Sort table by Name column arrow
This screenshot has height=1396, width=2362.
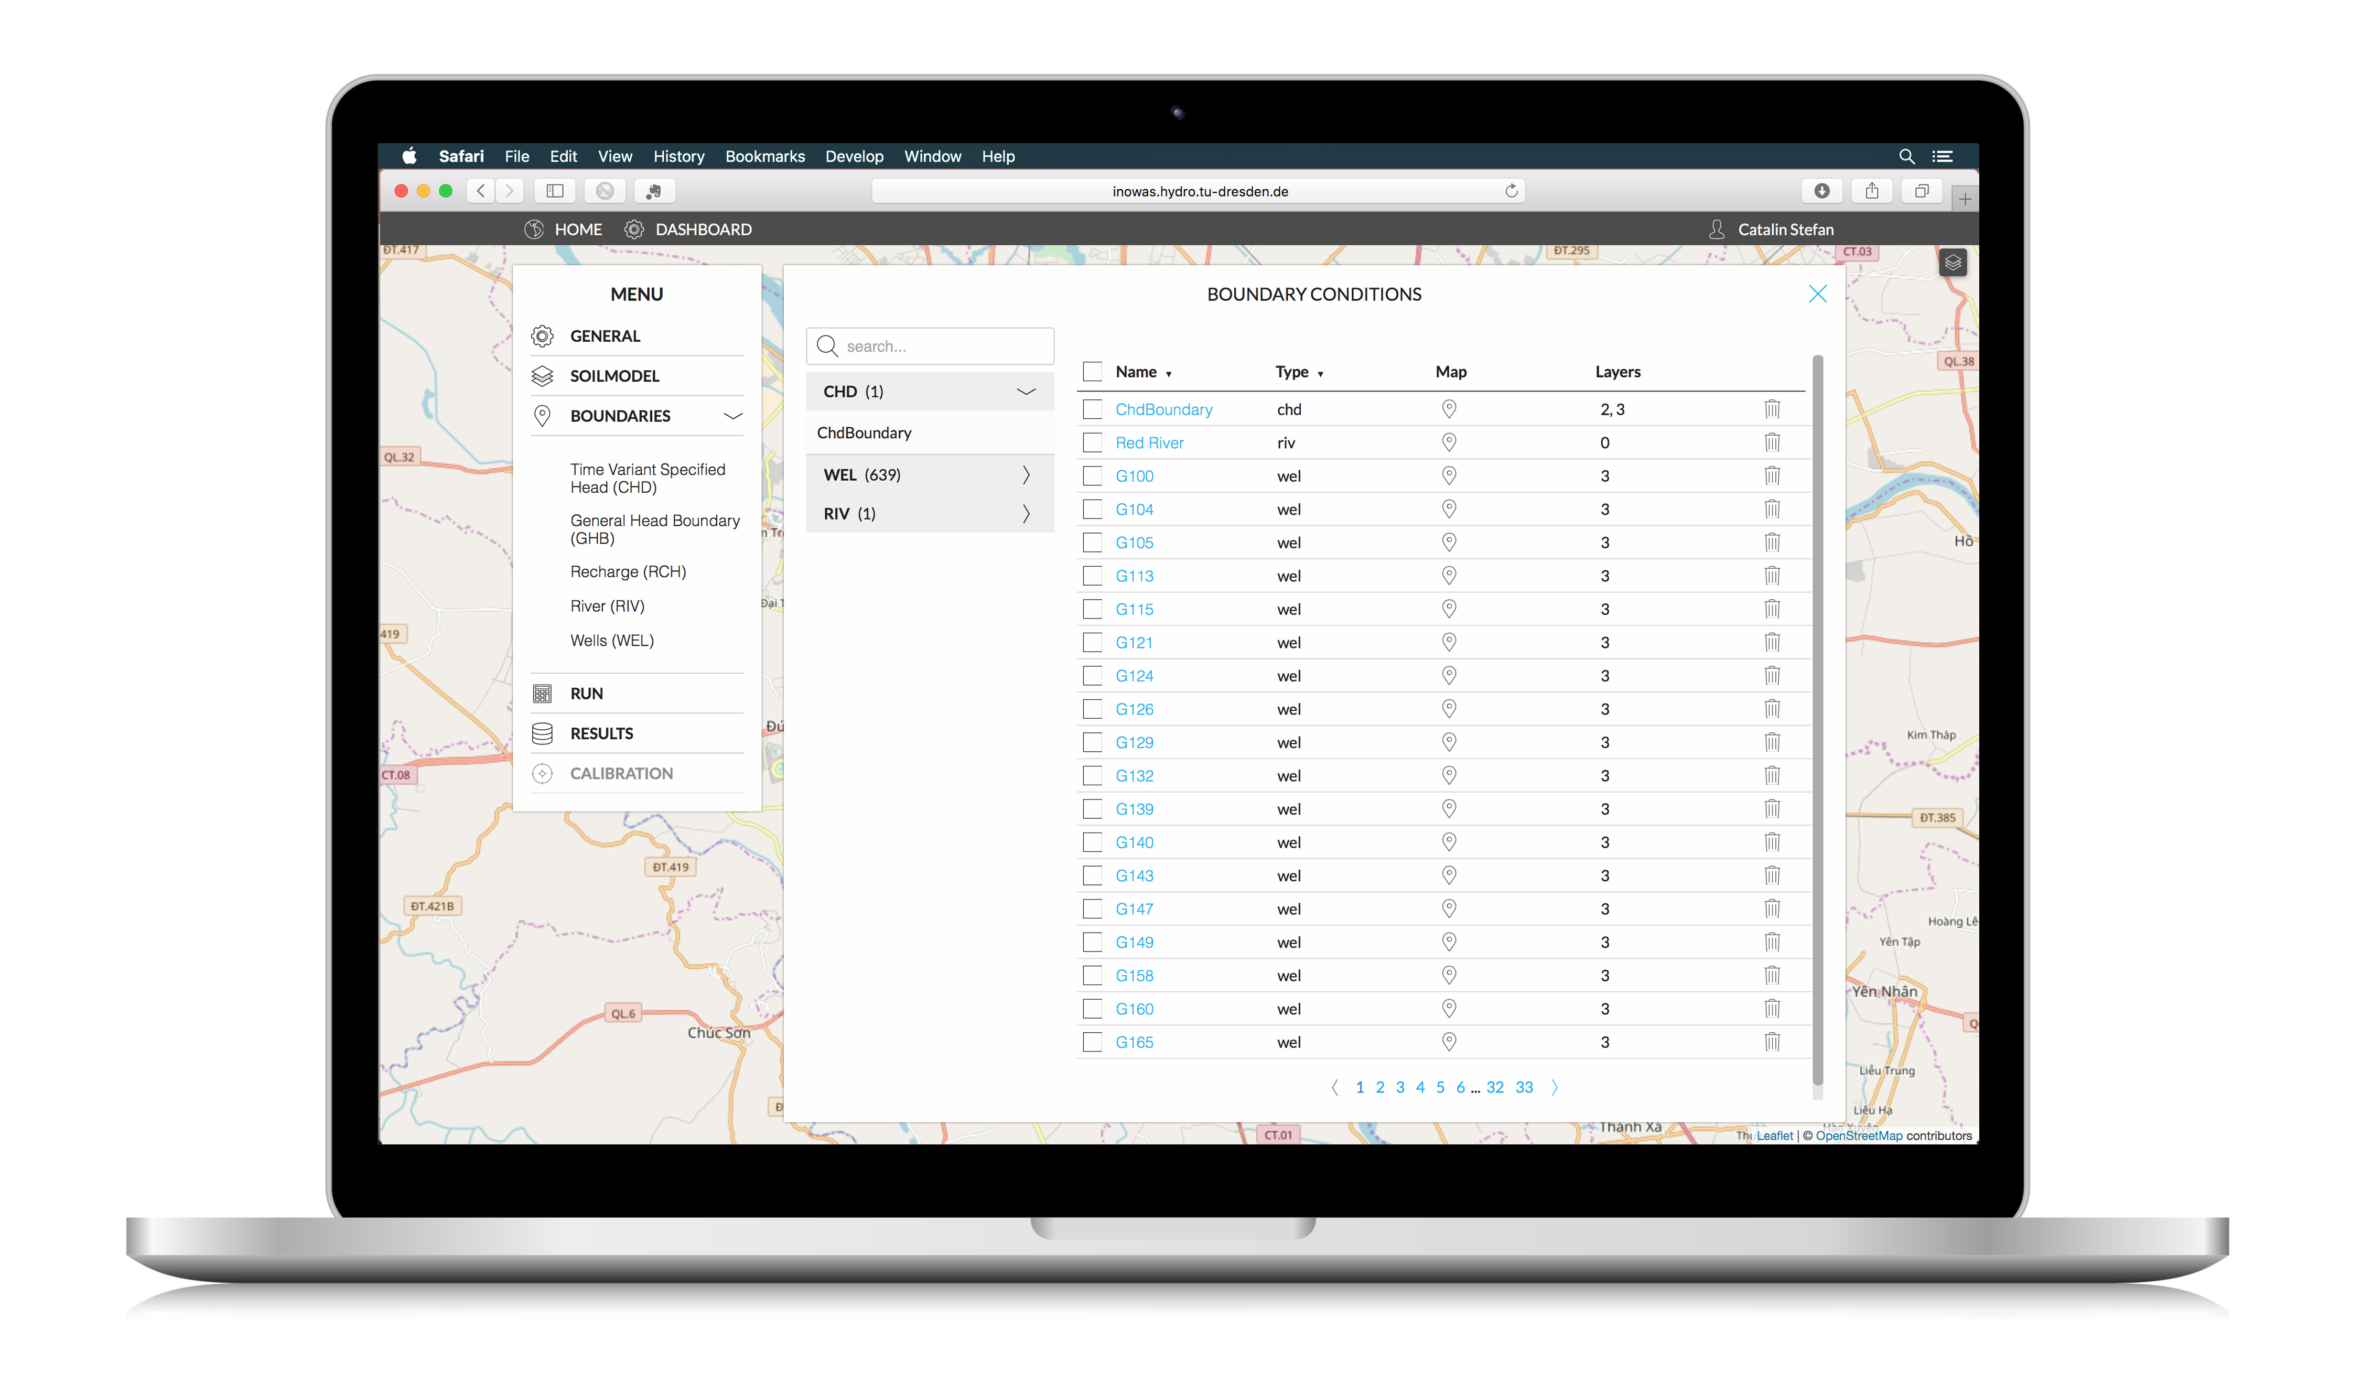(1168, 374)
